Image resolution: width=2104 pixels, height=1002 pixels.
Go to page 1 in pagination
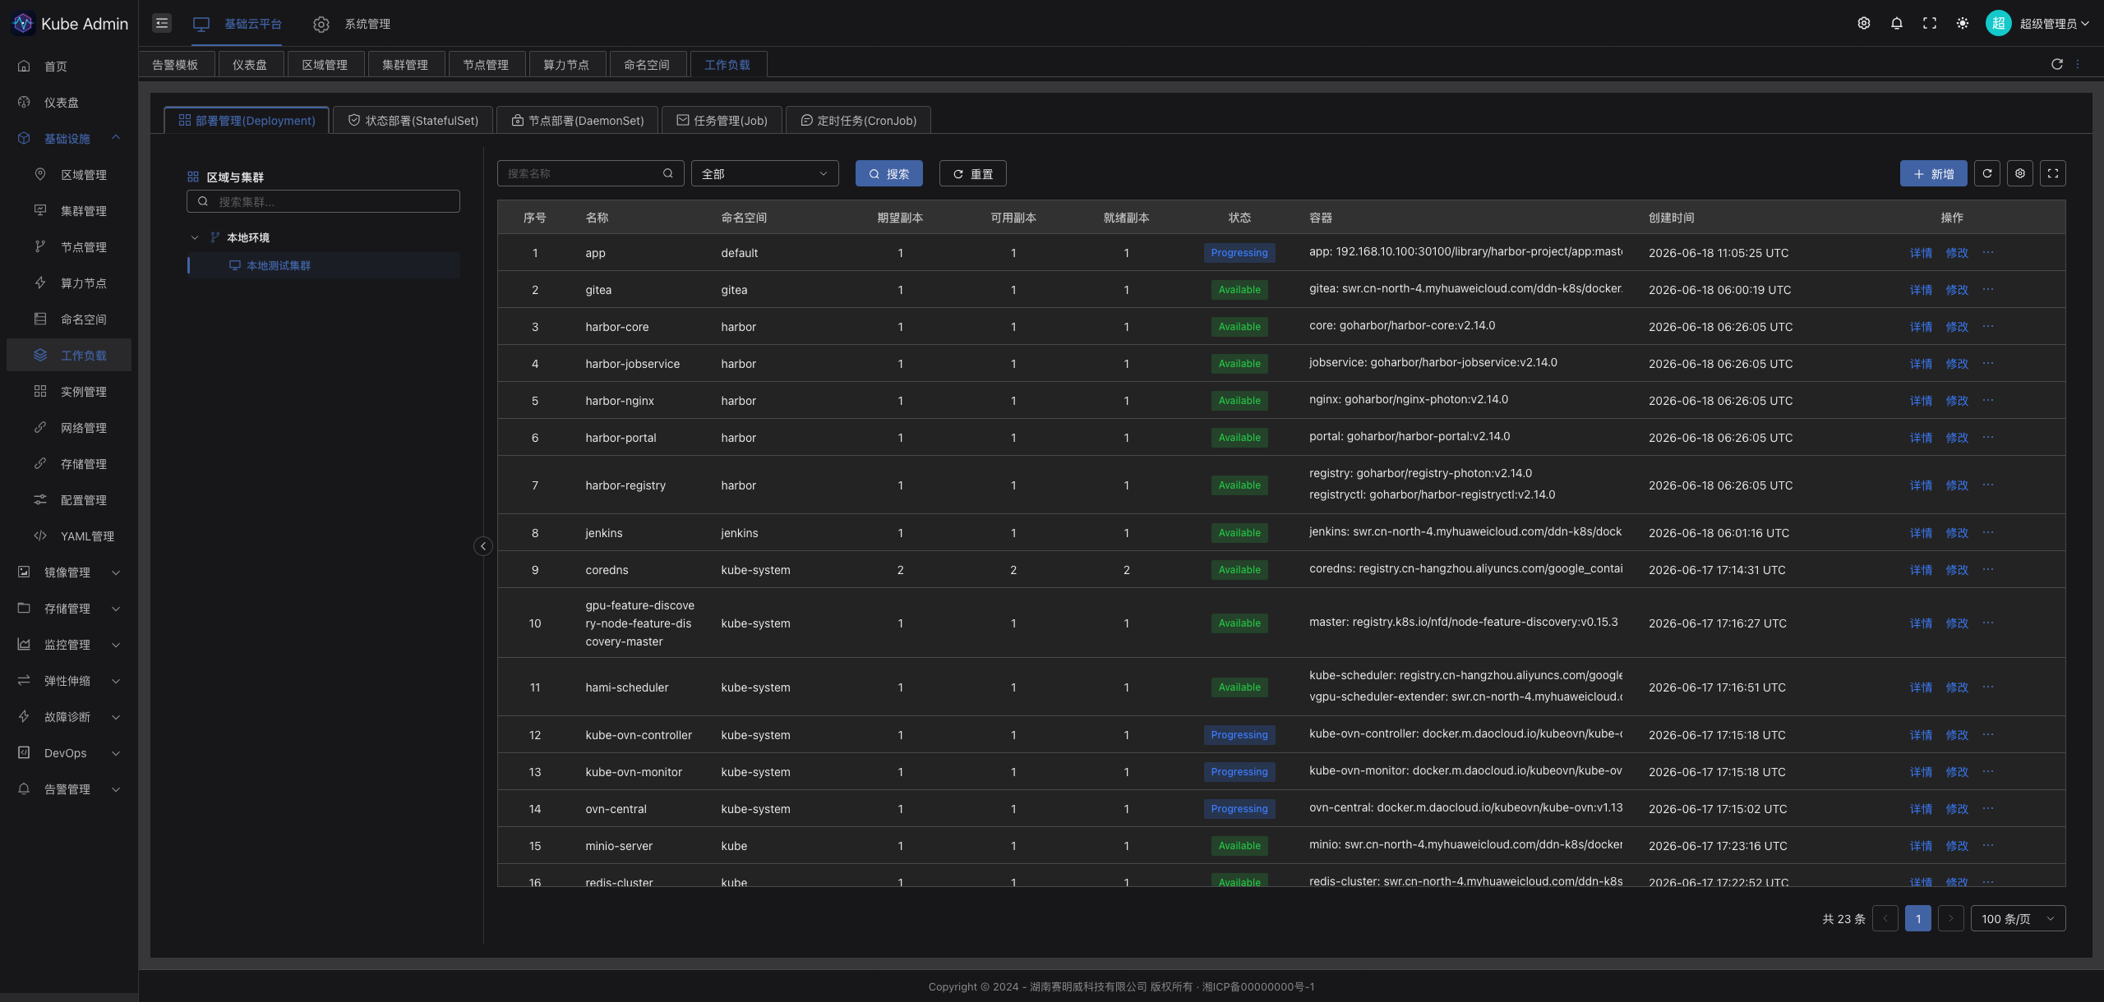1918,918
